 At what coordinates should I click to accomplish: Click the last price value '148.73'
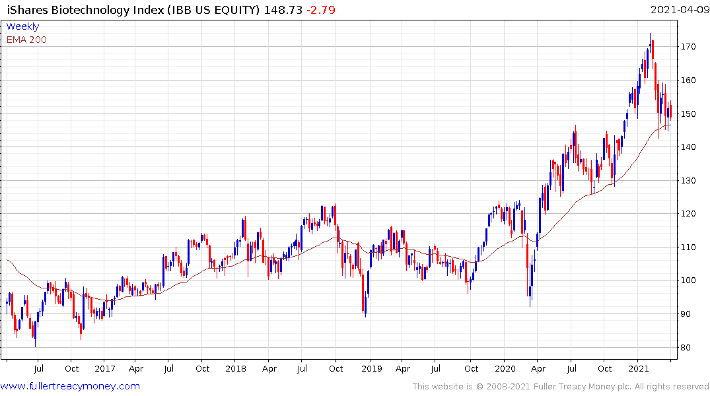[283, 10]
